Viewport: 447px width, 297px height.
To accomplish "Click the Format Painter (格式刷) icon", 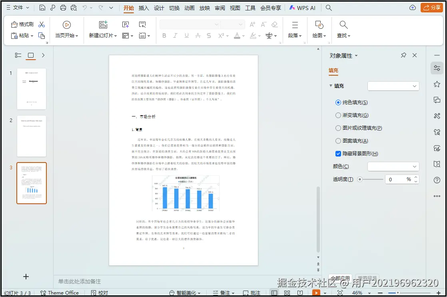I will click(15, 24).
